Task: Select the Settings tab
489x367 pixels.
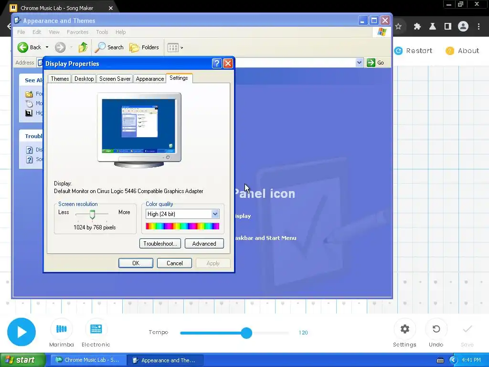Action: point(179,78)
